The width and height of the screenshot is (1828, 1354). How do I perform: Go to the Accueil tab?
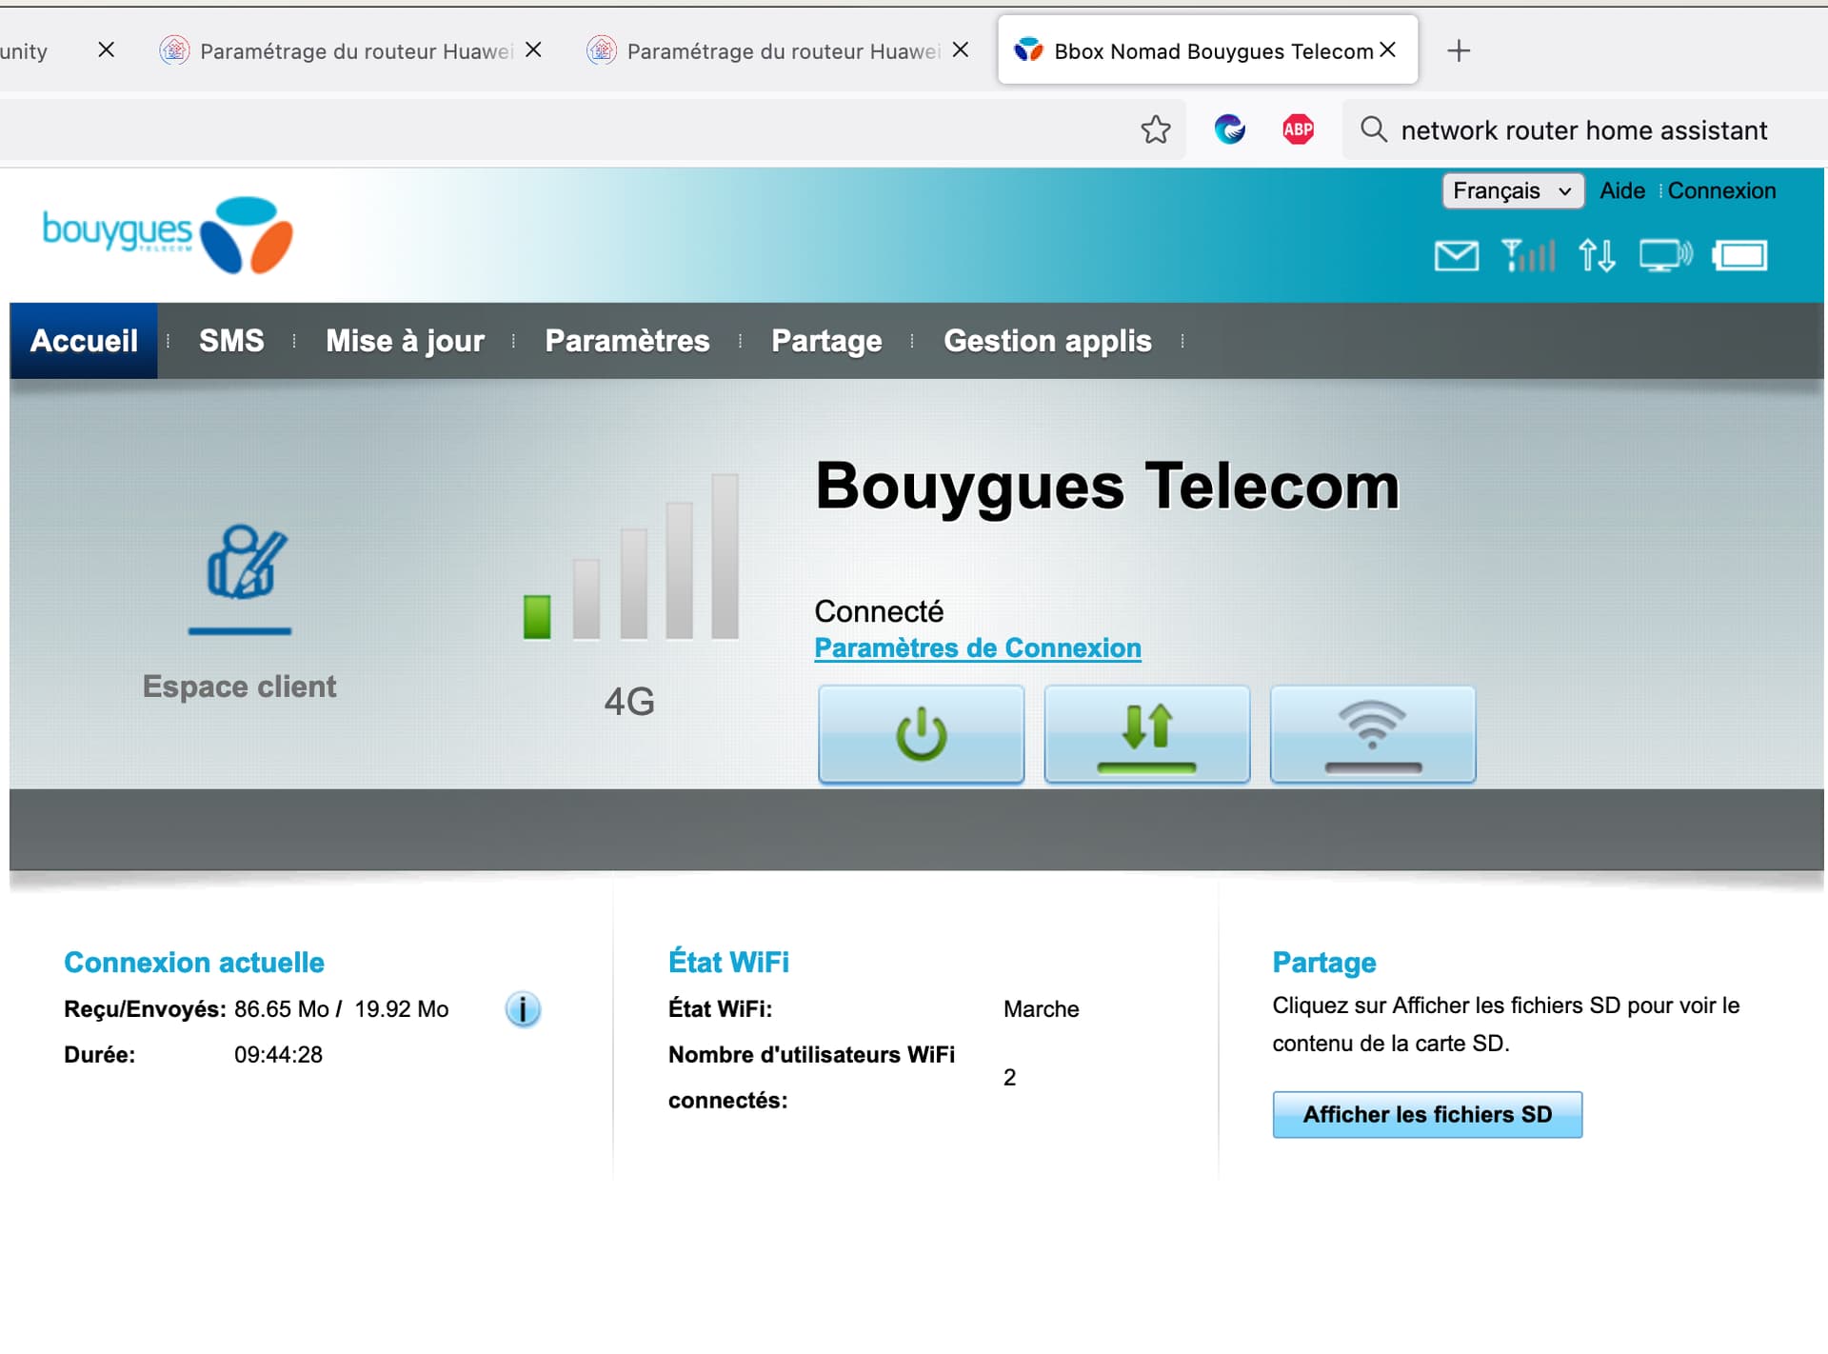click(84, 341)
